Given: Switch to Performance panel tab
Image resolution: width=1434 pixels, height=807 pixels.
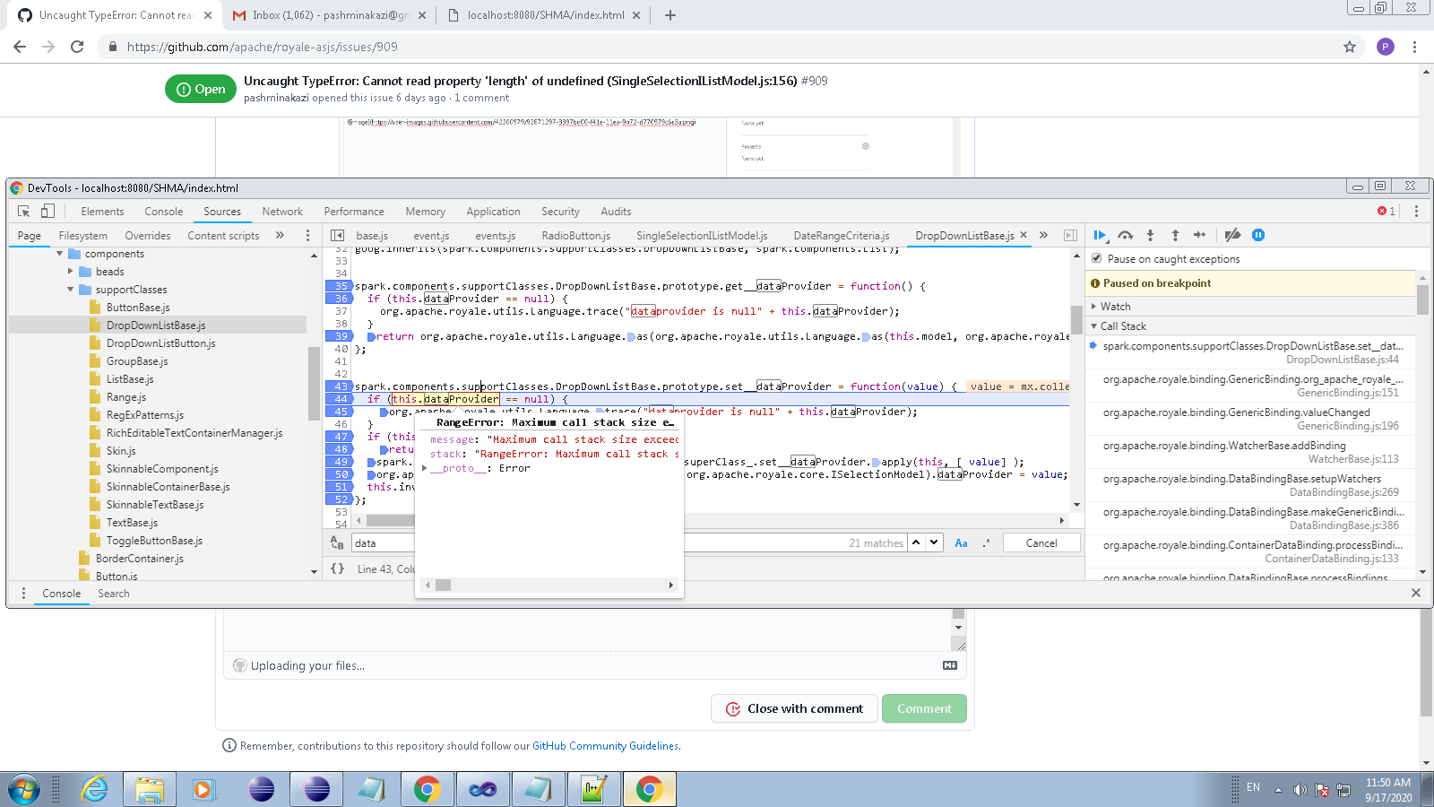Looking at the screenshot, I should pos(354,212).
